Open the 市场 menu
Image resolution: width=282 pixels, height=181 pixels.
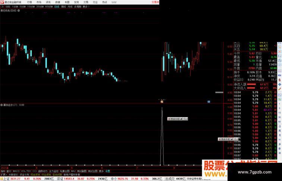click(39, 2)
